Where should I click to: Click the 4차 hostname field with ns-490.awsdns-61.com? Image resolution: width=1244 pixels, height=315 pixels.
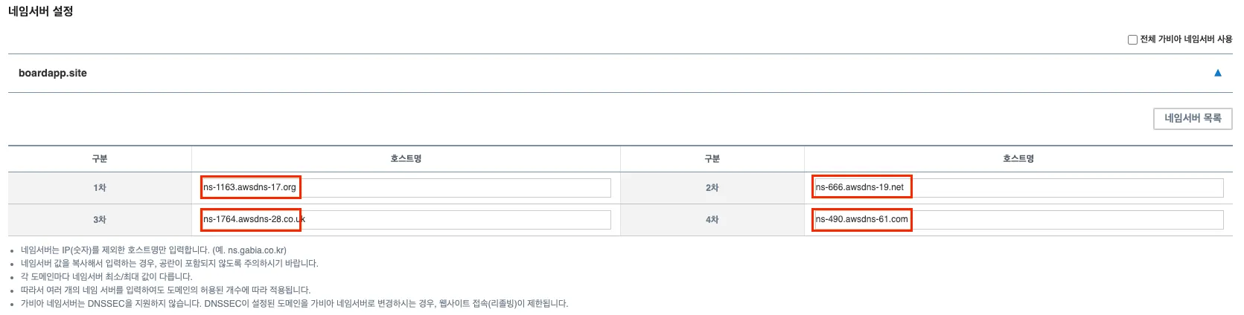tap(1018, 219)
